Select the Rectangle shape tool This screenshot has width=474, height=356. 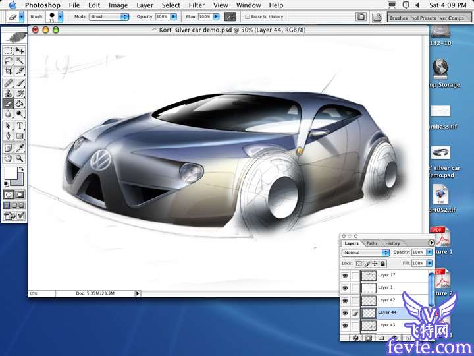20,136
